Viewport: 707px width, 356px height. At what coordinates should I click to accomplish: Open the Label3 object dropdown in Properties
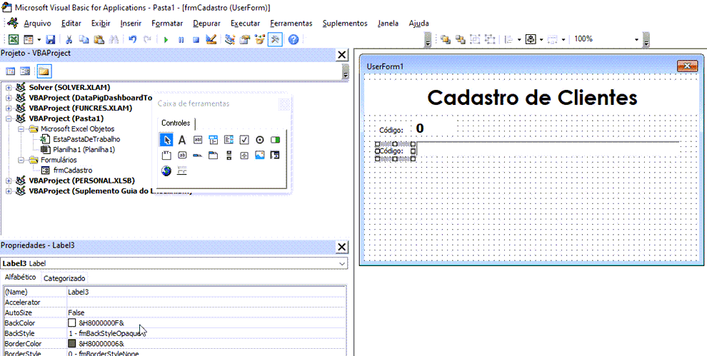[x=343, y=263]
